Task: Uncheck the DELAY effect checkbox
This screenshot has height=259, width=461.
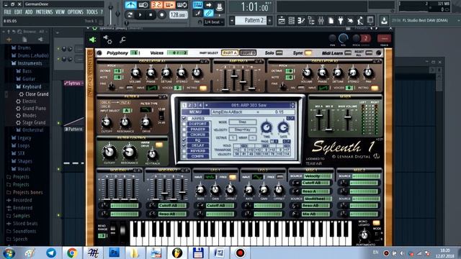Action: pyautogui.click(x=184, y=145)
